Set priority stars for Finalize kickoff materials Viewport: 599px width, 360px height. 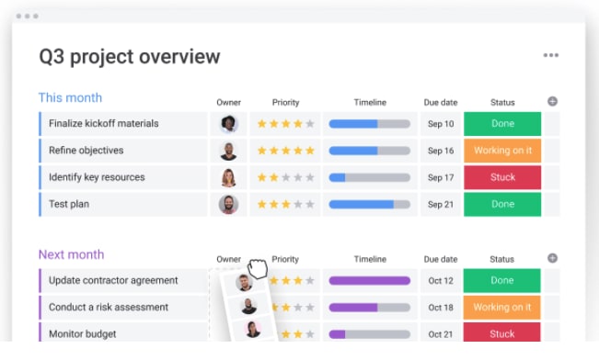pos(286,124)
